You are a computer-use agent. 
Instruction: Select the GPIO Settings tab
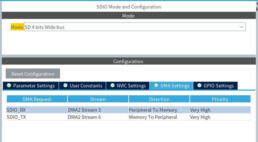pos(215,86)
